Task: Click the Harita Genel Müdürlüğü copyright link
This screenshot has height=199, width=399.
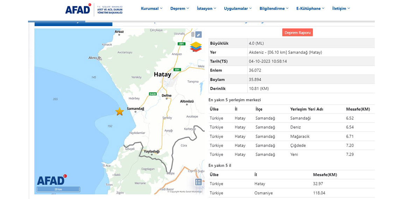Action: click(x=186, y=192)
